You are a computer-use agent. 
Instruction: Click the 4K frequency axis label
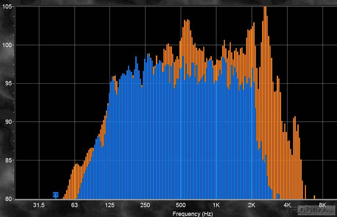tap(287, 205)
